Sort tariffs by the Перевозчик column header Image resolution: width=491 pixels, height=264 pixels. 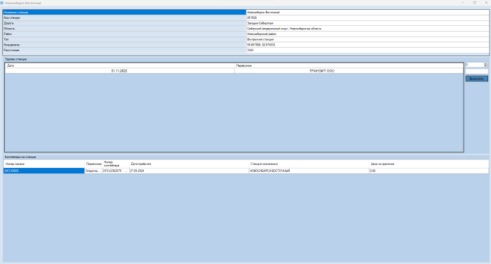(x=349, y=65)
